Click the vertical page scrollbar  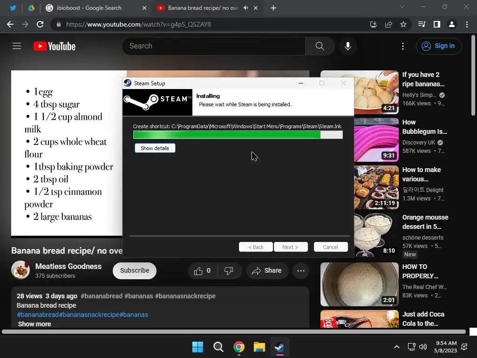coord(473,75)
